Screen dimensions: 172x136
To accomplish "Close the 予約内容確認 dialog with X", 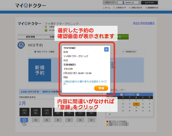I will point(106,49).
